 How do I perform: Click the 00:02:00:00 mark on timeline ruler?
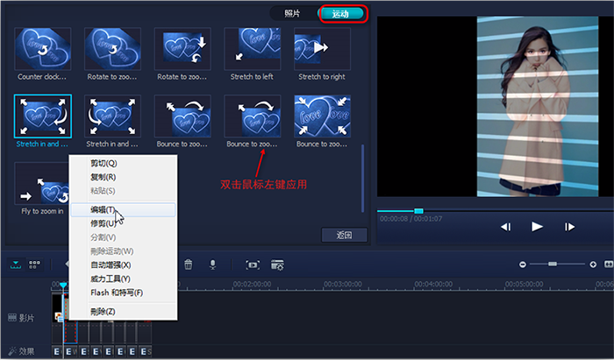(252, 284)
